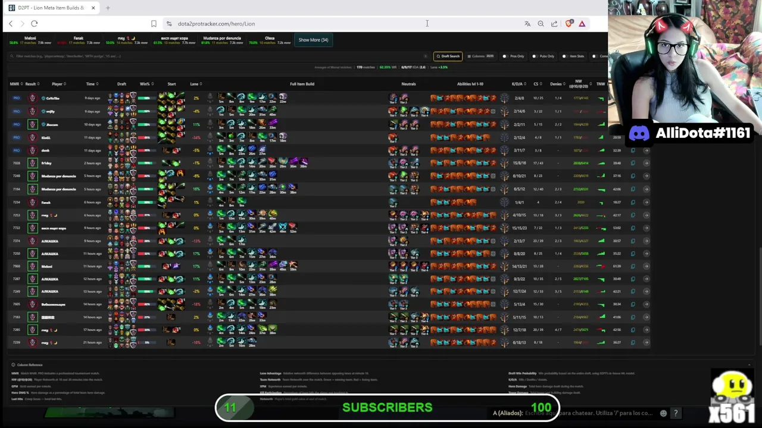This screenshot has height=428, width=762.
Task: Click the talent tree icon in the 14/13/21 row
Action: click(x=505, y=266)
